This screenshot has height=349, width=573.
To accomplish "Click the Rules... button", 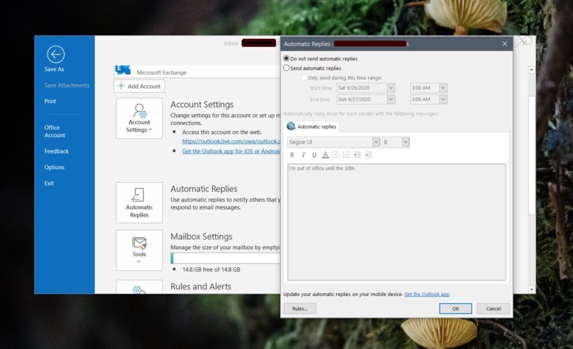I will coord(300,308).
